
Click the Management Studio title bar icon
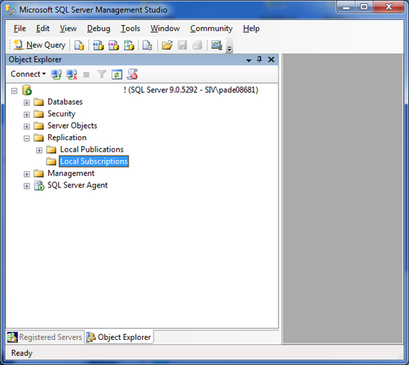coord(10,10)
